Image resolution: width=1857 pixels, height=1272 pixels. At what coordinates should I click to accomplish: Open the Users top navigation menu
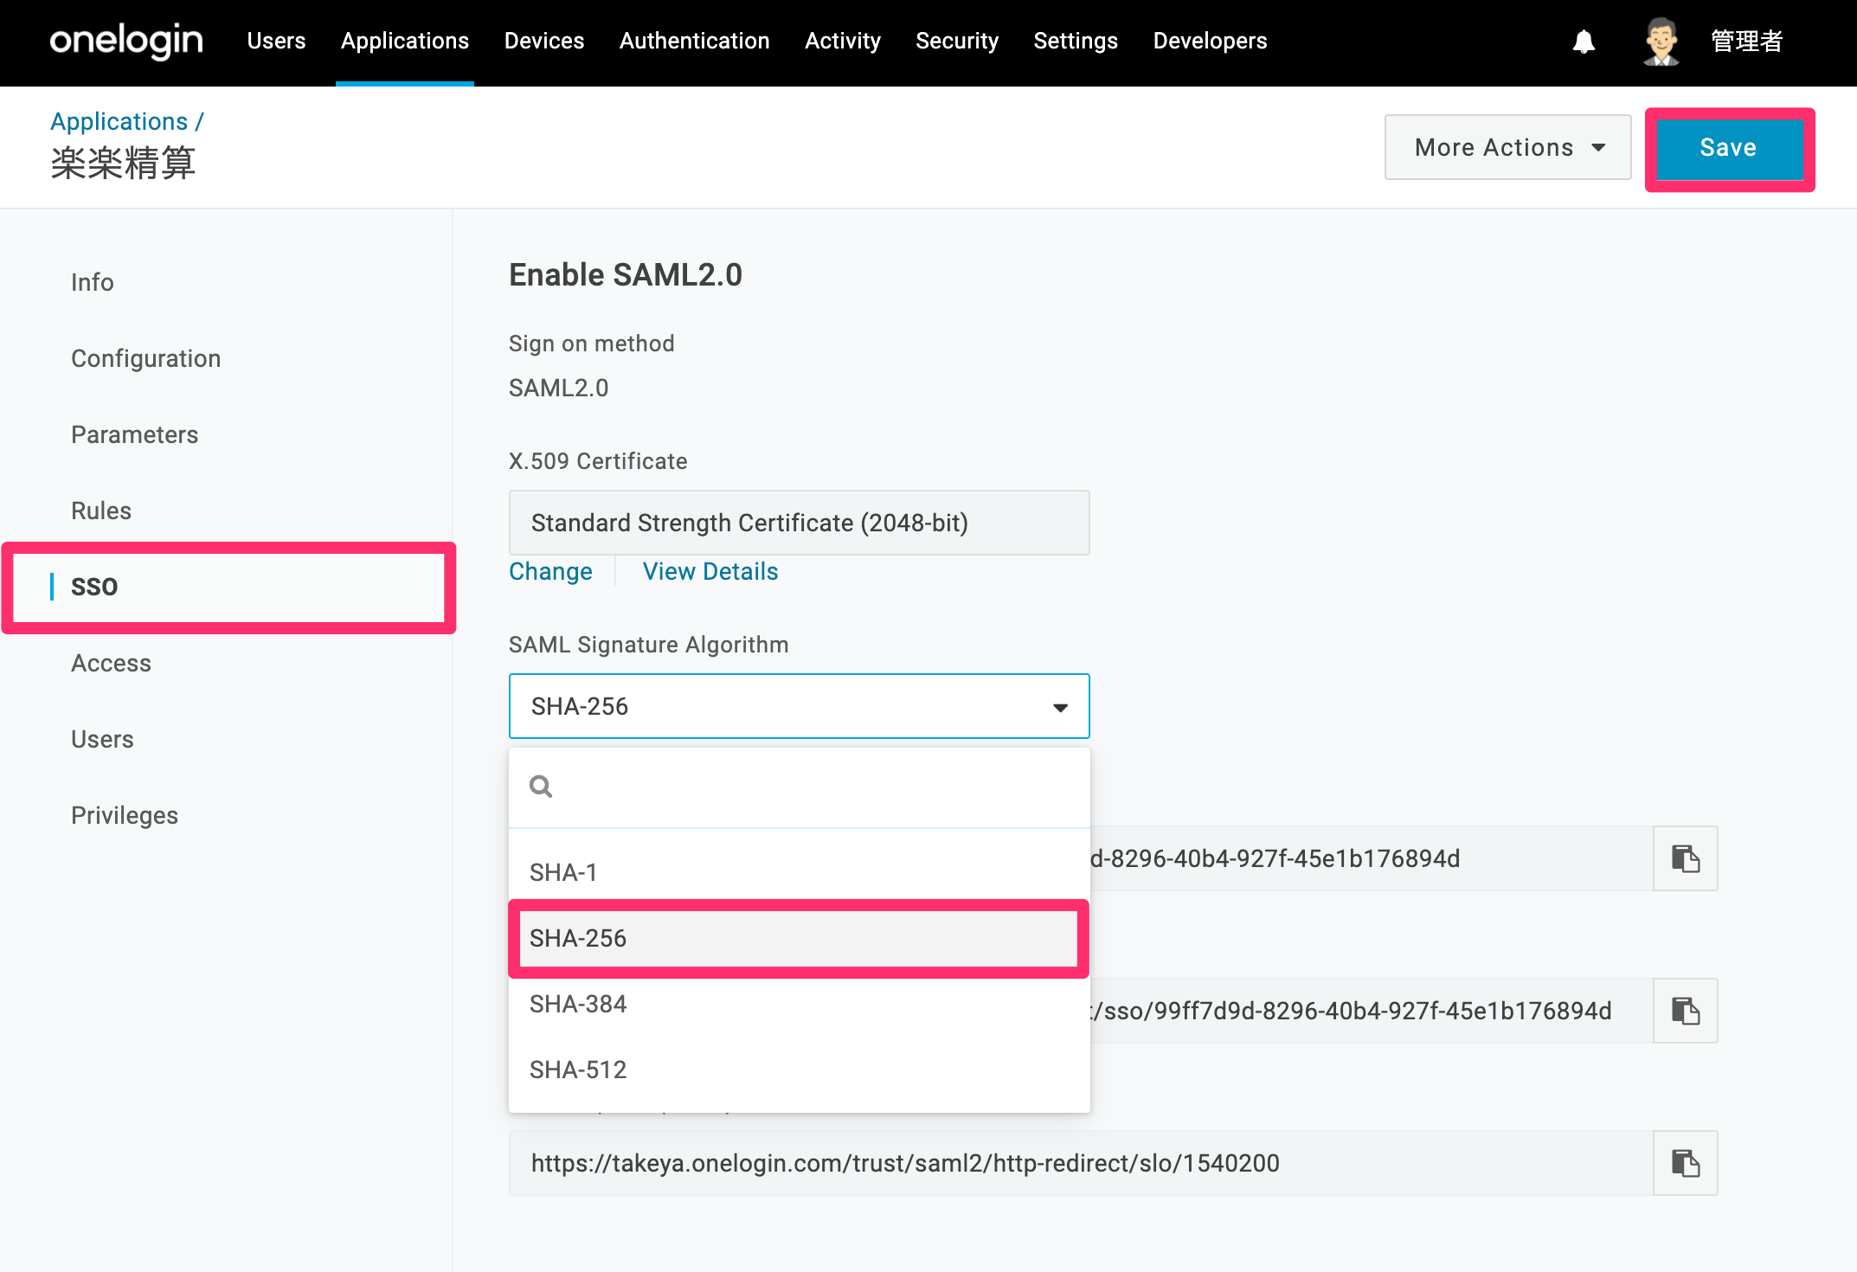pyautogui.click(x=276, y=41)
